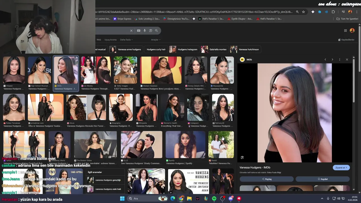Open League of Legends taskbar icon
The height and width of the screenshot is (203, 361).
point(206,198)
